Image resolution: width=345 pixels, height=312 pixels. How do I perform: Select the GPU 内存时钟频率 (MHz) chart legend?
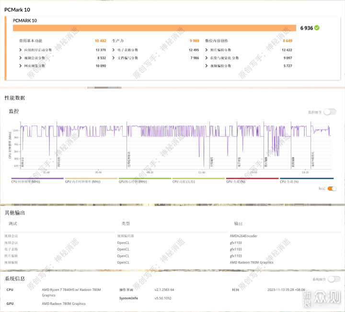(x=91, y=180)
